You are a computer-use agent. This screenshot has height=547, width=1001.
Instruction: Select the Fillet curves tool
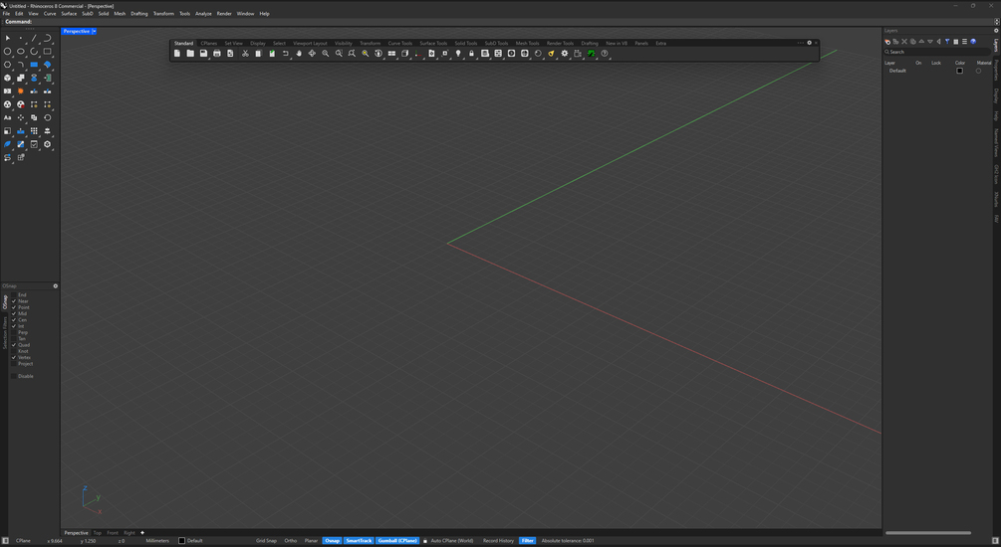21,65
